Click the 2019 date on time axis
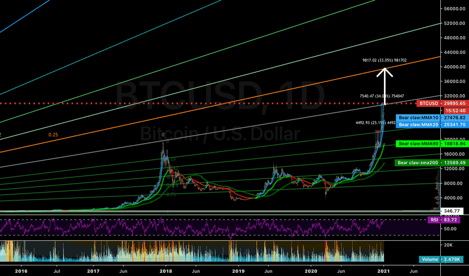Screen dimensions: 469x276 coord(239,271)
